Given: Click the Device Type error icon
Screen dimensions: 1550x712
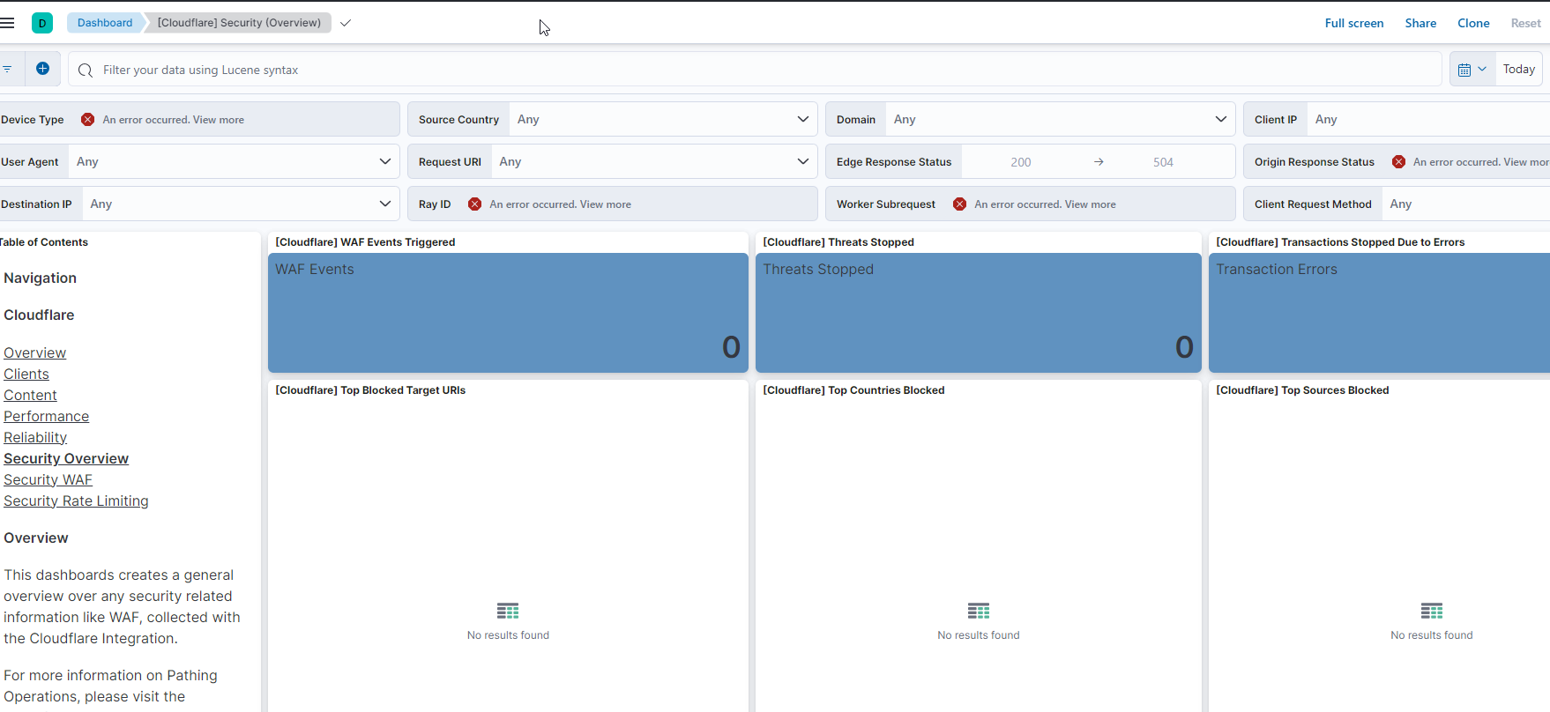Looking at the screenshot, I should coord(88,120).
